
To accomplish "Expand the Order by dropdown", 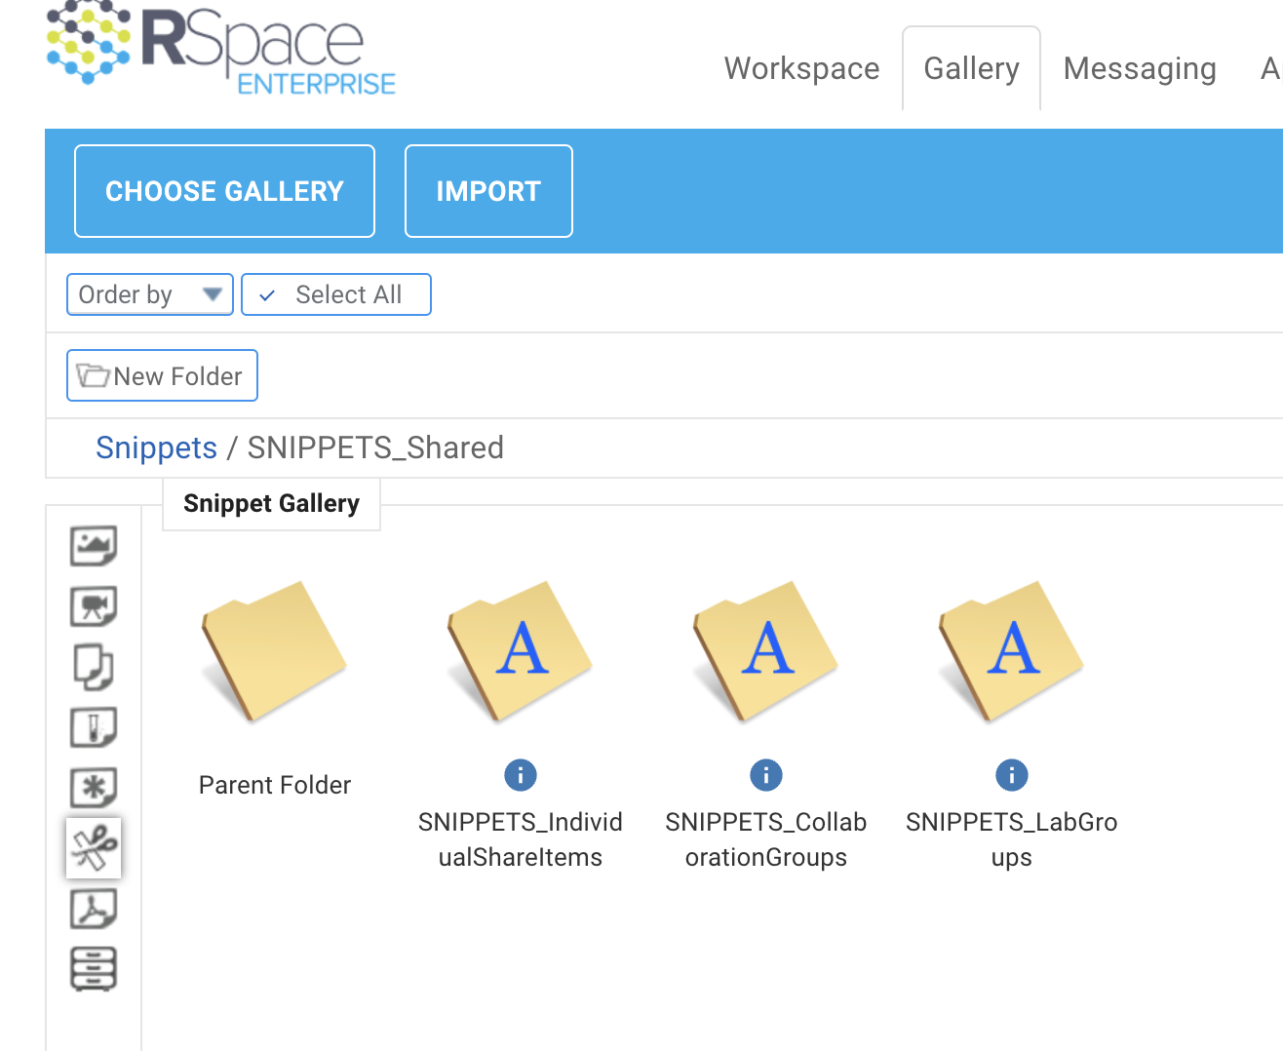I will coord(150,294).
